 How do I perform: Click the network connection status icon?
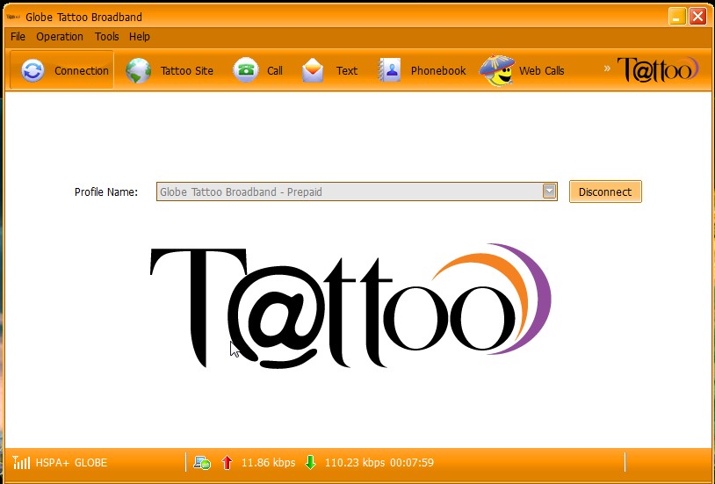tap(202, 462)
